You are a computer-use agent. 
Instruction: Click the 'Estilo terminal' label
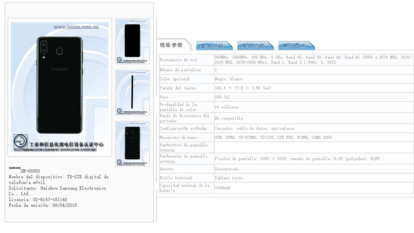(176, 178)
